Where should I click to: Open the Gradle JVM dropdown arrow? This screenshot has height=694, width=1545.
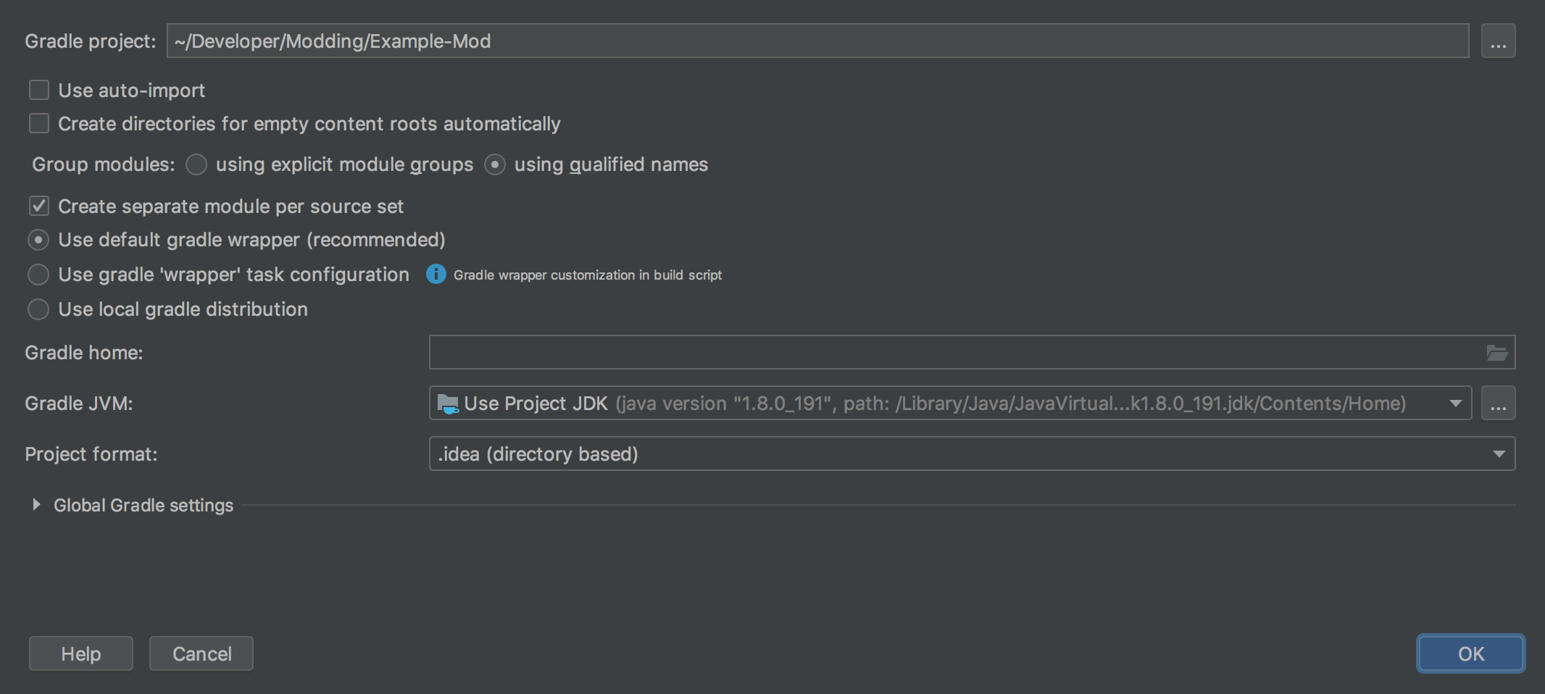(x=1455, y=404)
